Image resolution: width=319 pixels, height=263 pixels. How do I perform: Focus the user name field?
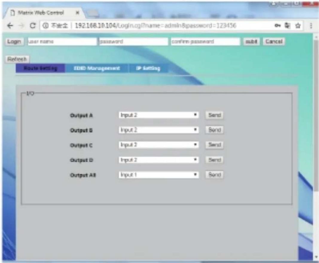[62, 41]
